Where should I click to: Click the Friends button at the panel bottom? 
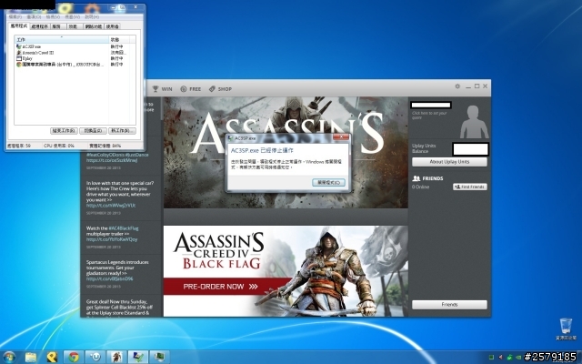coord(449,305)
